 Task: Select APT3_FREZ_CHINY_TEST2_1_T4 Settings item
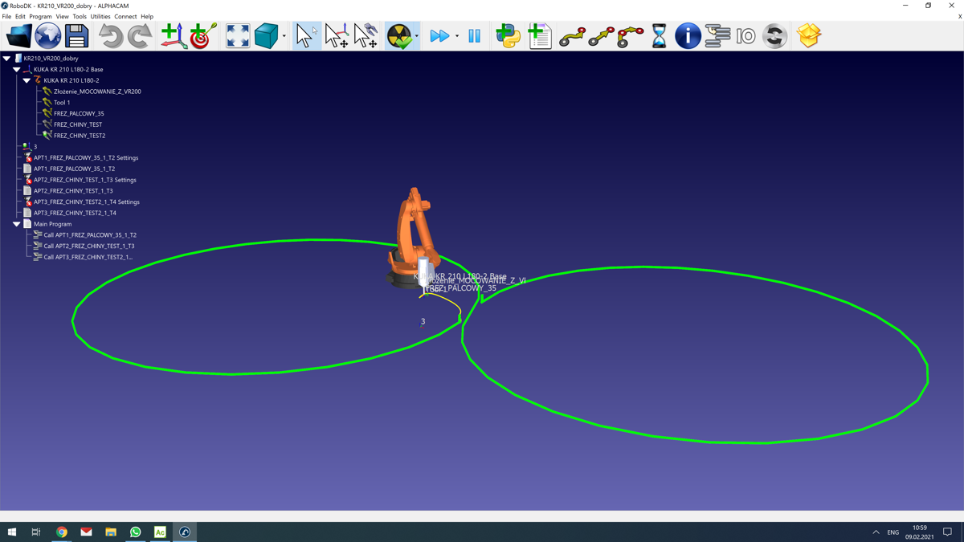click(x=87, y=202)
